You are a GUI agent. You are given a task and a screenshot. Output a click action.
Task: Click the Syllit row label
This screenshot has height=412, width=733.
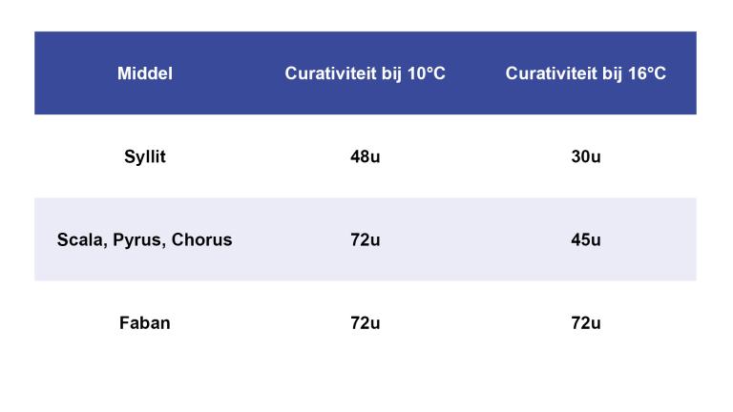145,156
